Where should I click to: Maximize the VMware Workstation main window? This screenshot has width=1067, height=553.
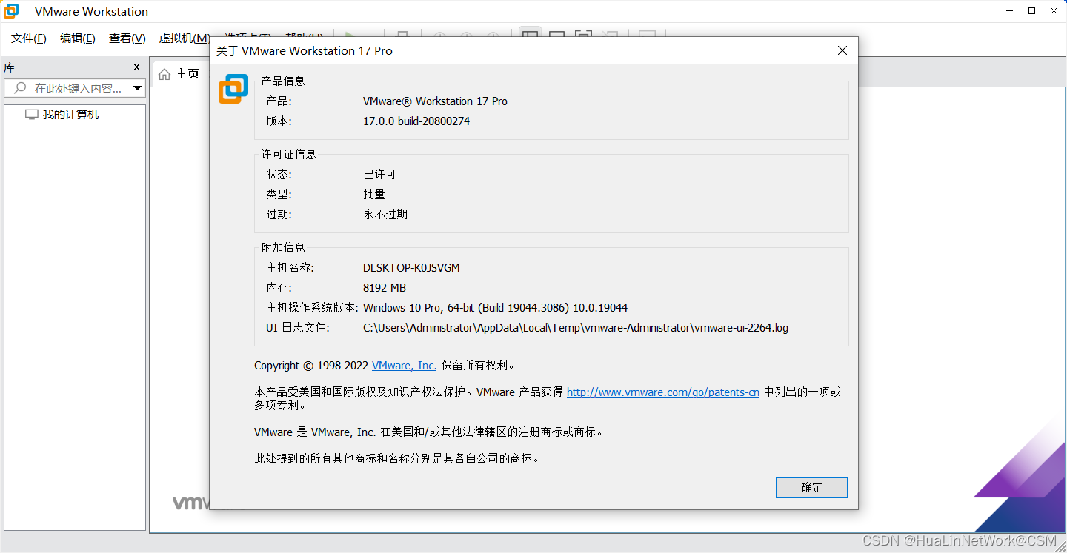click(x=1031, y=11)
